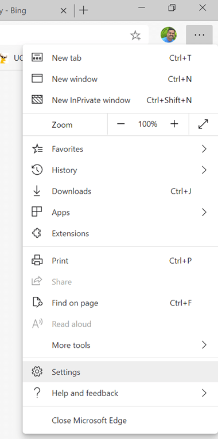Open the user profile avatar
Viewport: 218px width, 439px height.
(169, 35)
